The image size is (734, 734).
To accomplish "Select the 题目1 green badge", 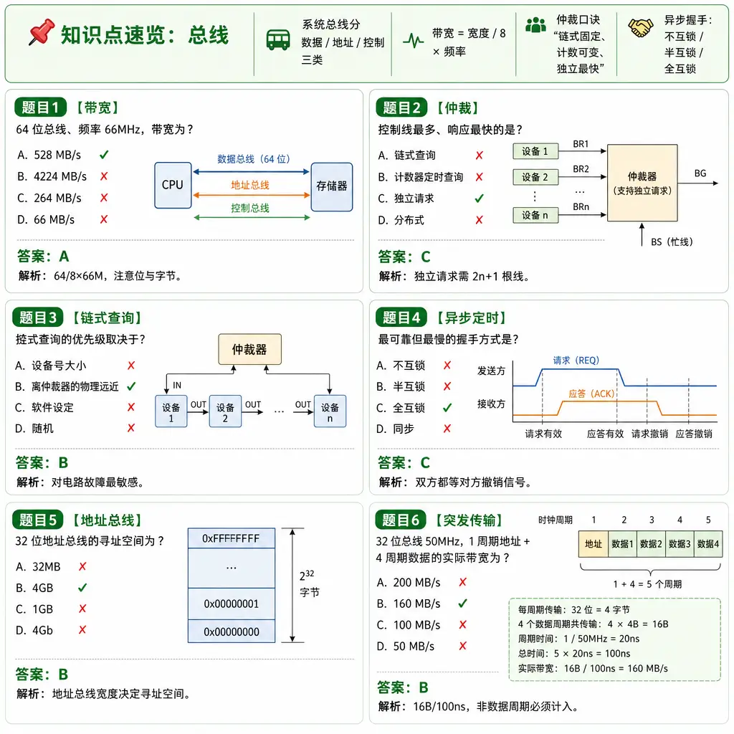I will pyautogui.click(x=41, y=108).
